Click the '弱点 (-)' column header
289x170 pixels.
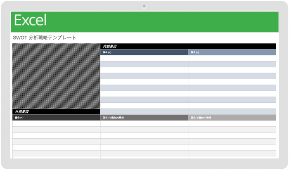point(232,52)
